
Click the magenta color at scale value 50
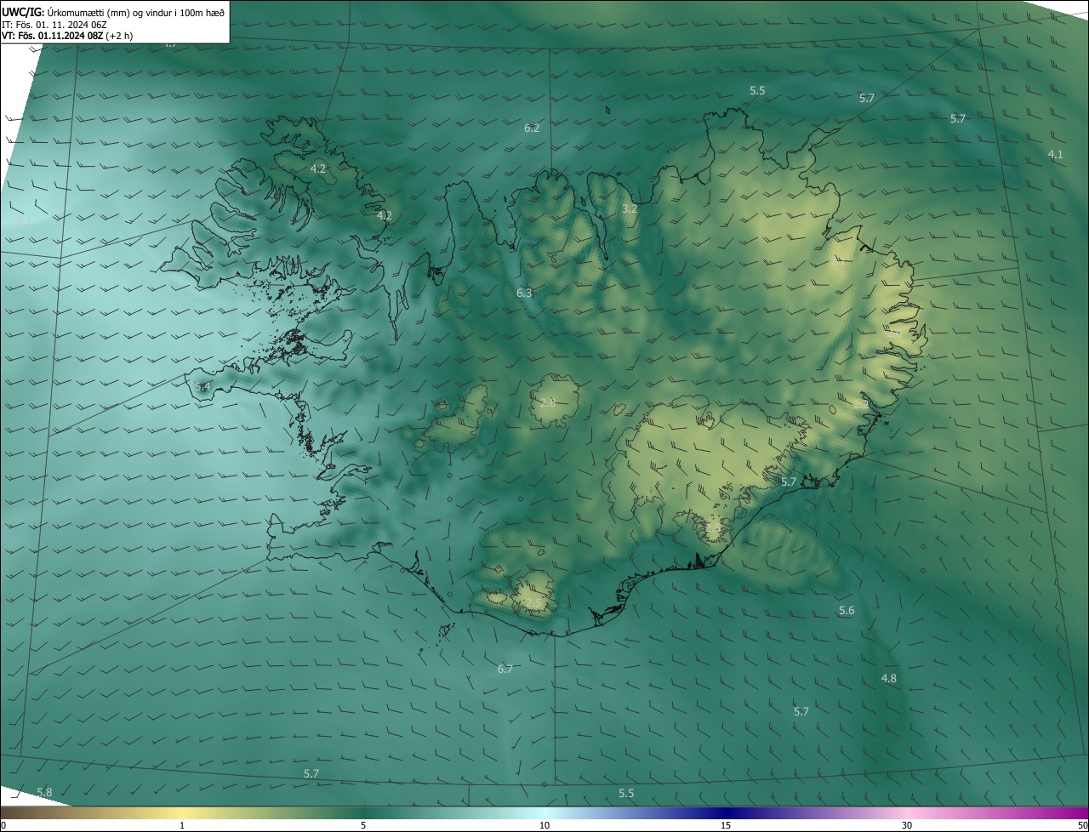tap(1084, 812)
